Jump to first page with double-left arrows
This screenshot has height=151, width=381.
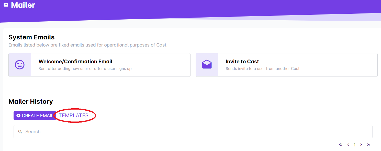341,145
